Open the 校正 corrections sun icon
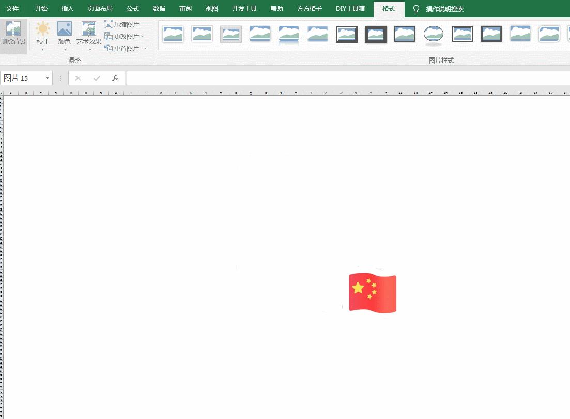Viewport: 570px width, 419px height. [42, 28]
